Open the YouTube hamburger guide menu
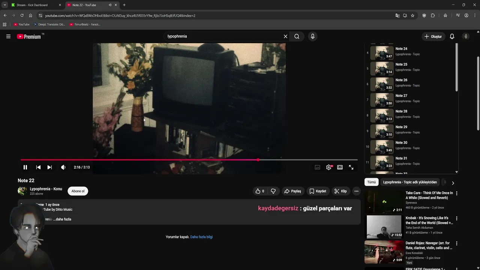Screen dimensions: 480x270 pyautogui.click(x=8, y=36)
